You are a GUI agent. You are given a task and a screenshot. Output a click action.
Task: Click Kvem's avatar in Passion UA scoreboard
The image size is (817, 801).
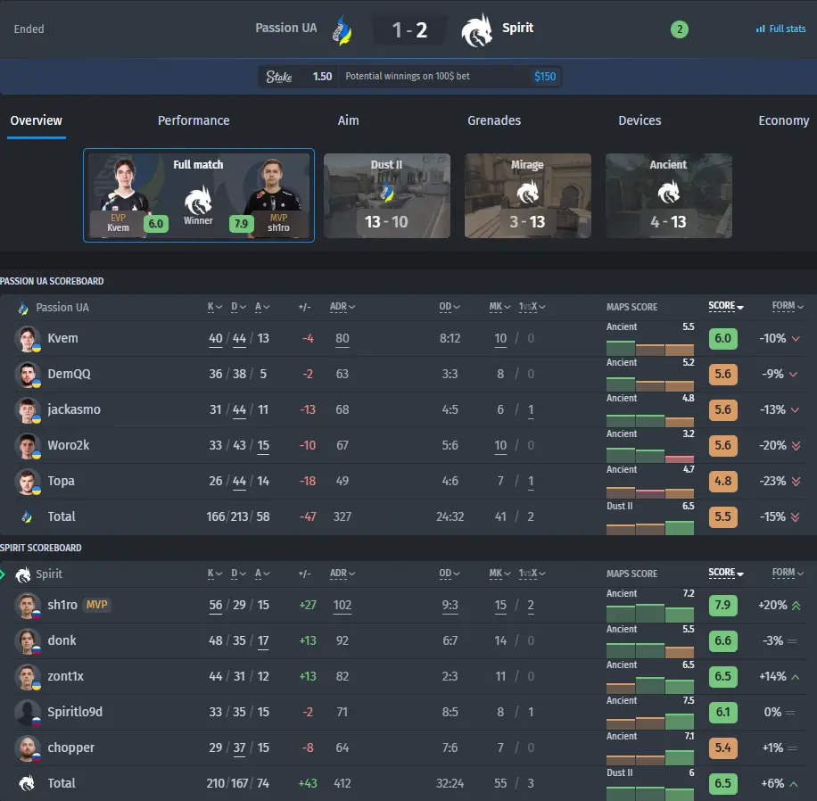click(28, 339)
